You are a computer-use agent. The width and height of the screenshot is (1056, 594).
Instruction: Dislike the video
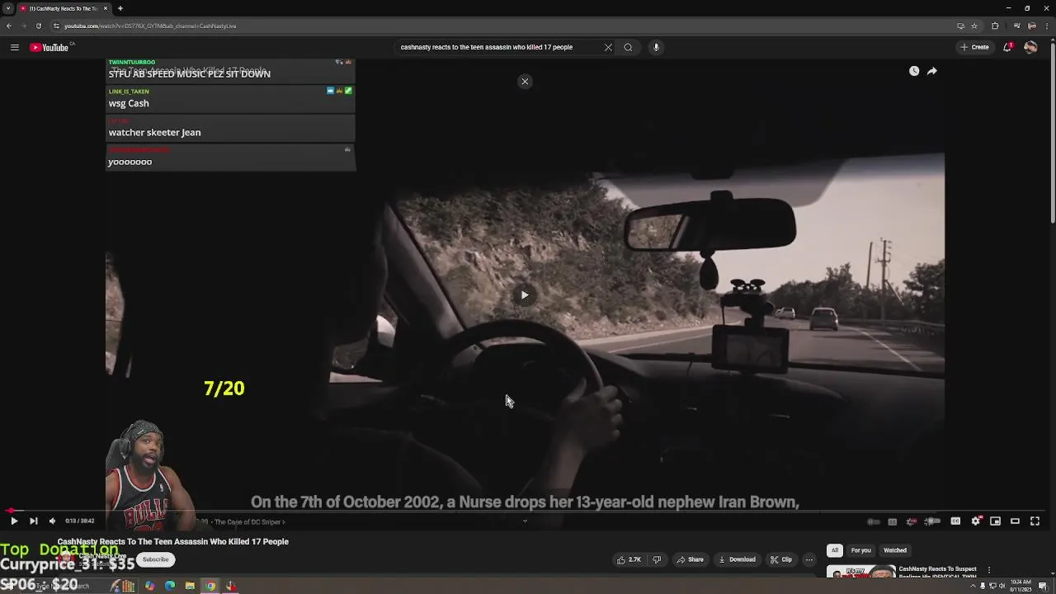657,559
